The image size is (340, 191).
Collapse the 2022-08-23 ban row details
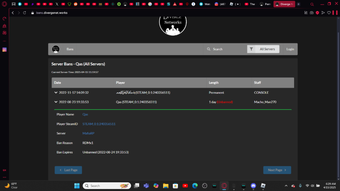click(56, 102)
